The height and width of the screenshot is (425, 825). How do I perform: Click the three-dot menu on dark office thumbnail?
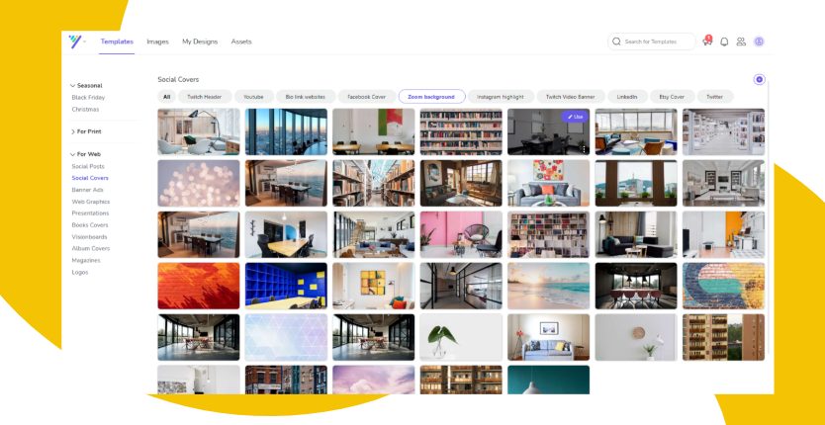pyautogui.click(x=584, y=149)
